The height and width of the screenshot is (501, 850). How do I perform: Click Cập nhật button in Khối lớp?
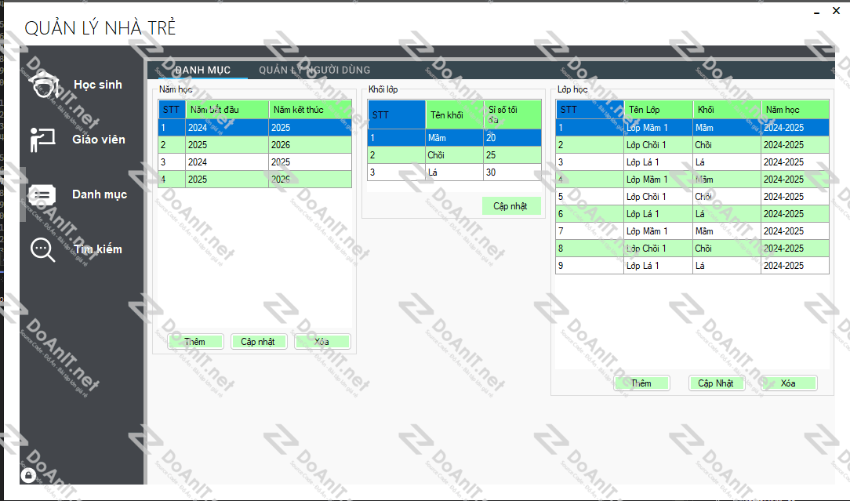[510, 206]
